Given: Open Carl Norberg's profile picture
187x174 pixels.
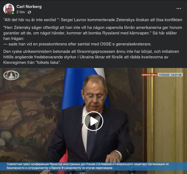Looking at the screenshot, I should click(9, 9).
